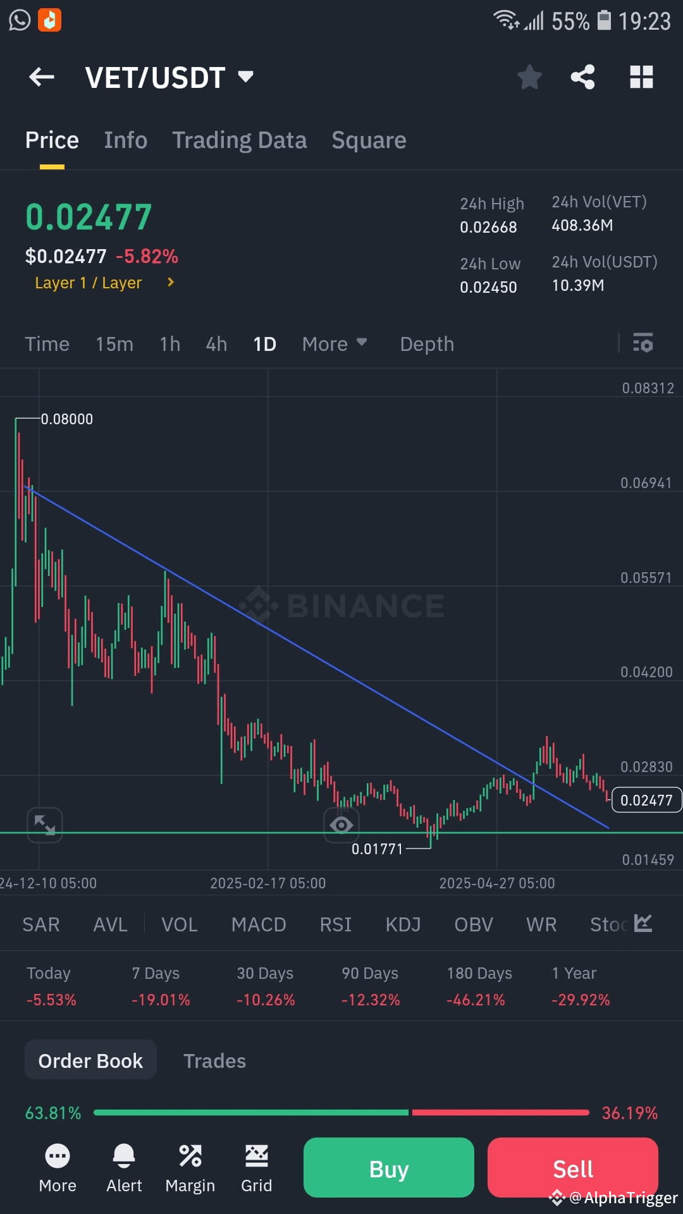Expand the Layer 1 category chevron

pos(170,282)
